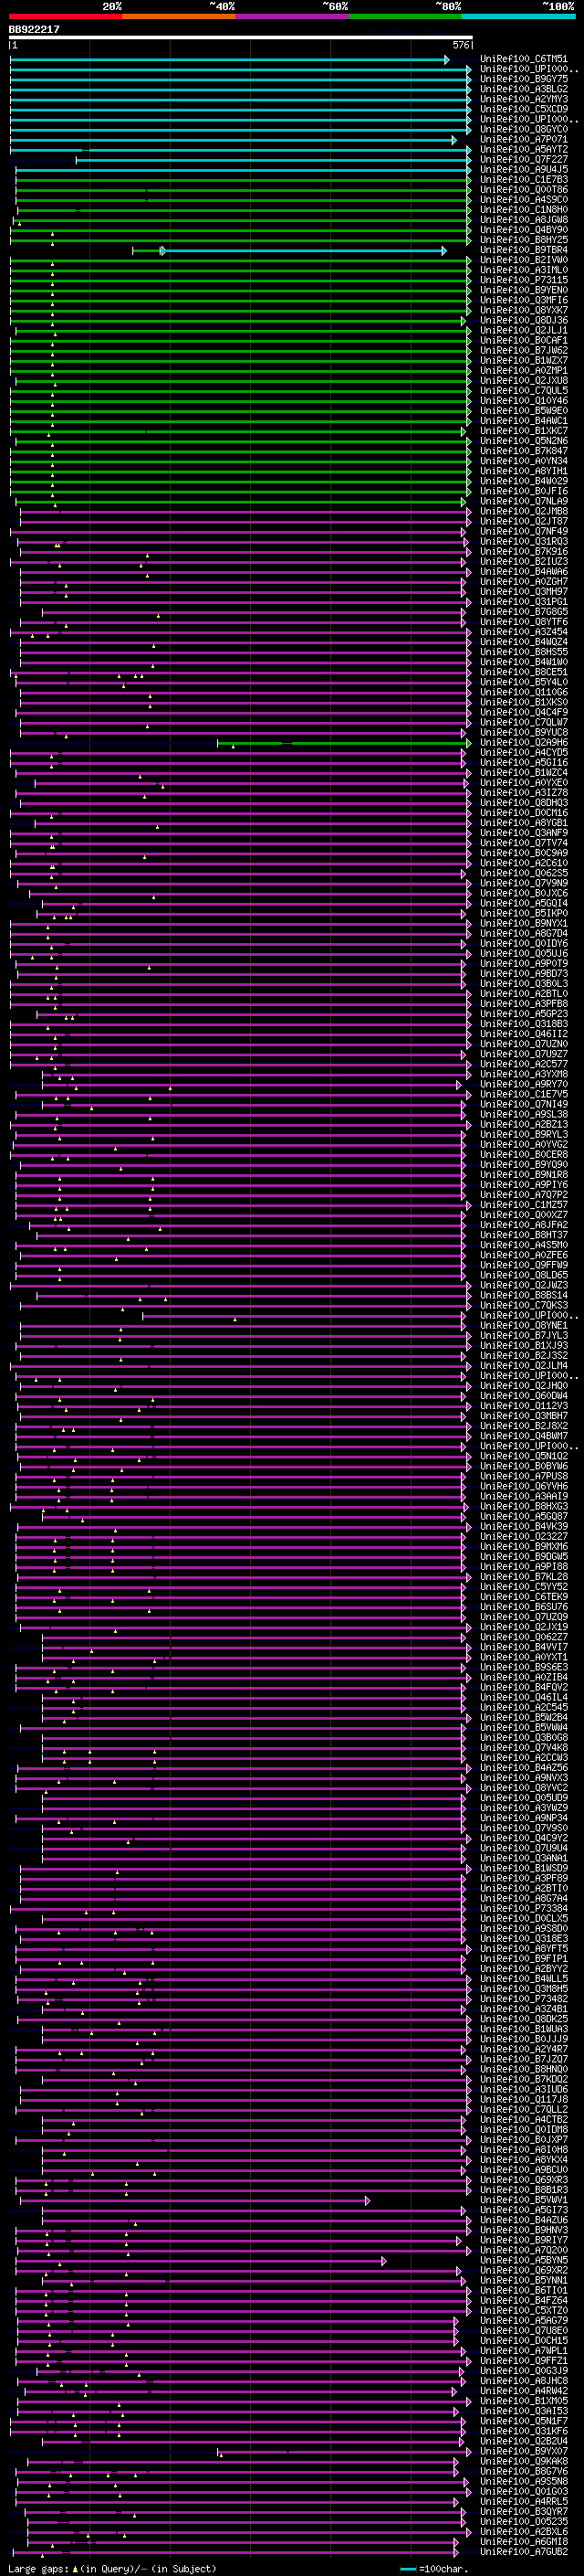Open hit UniRef100_Q110G6
This screenshot has height=2576, width=584.
point(524,692)
